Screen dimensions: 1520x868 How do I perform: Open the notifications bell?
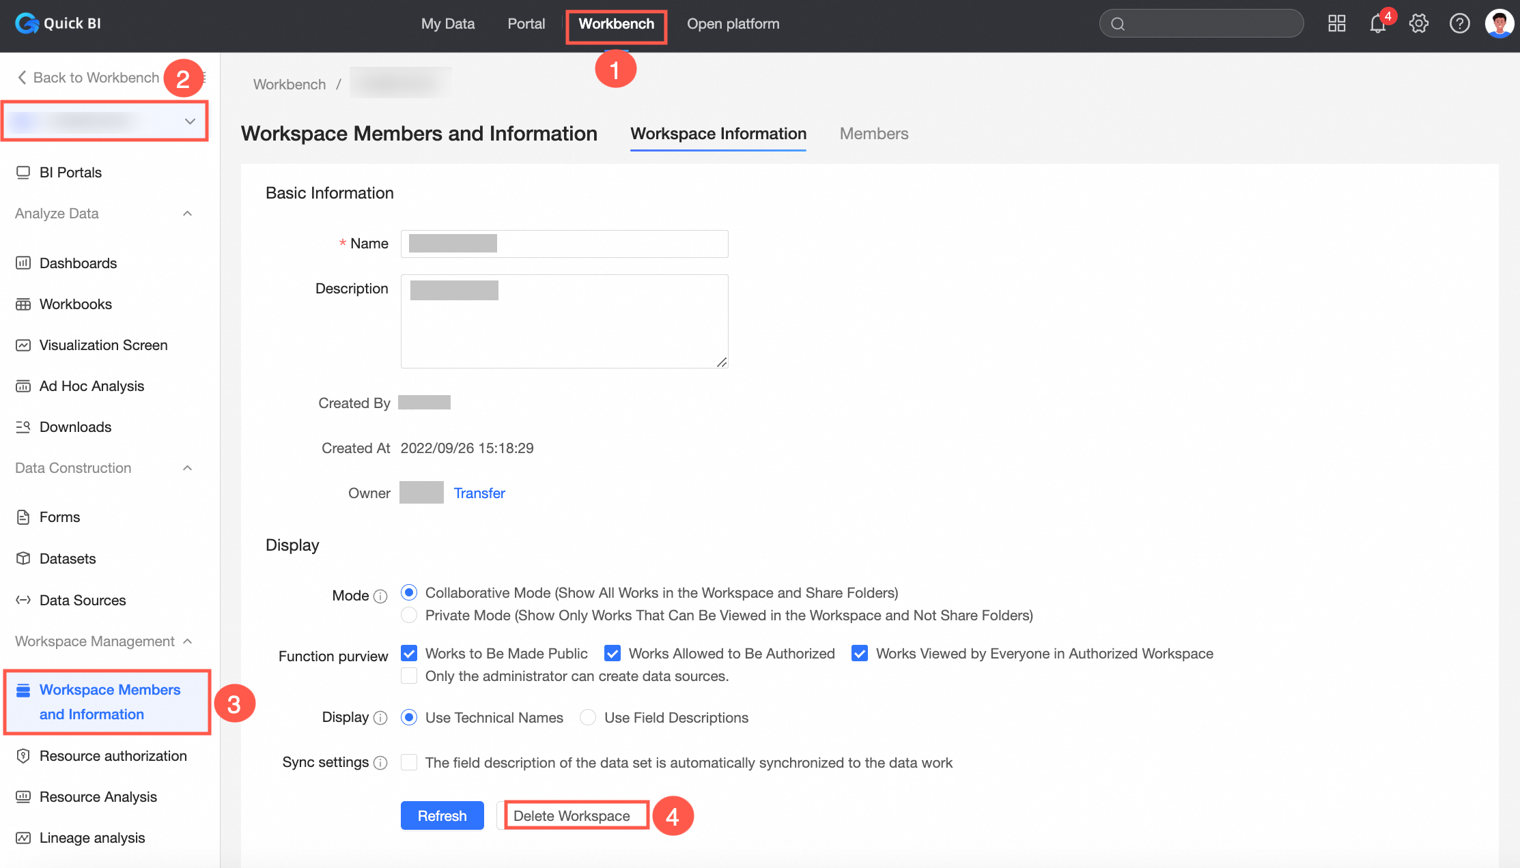pos(1378,24)
